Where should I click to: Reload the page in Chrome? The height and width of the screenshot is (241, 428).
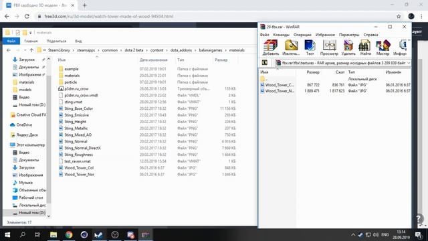point(27,16)
